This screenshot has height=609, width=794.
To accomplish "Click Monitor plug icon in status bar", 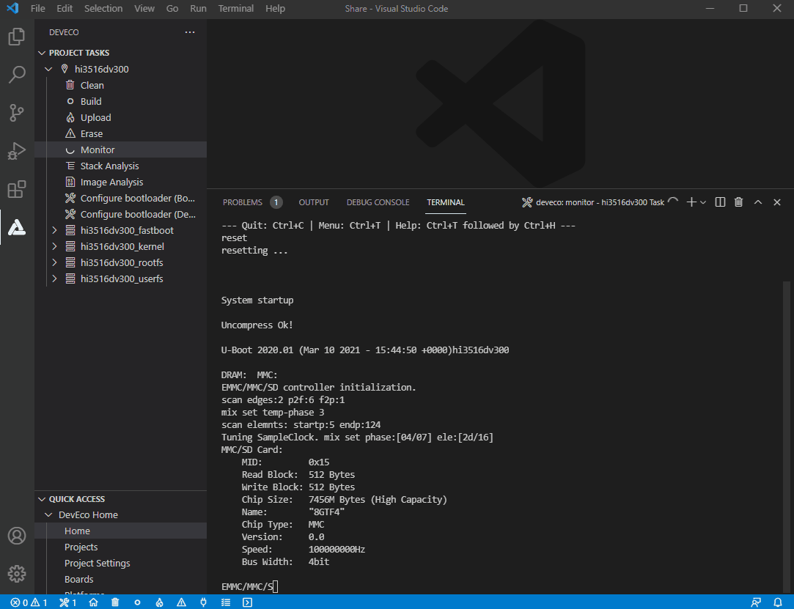I will [204, 602].
